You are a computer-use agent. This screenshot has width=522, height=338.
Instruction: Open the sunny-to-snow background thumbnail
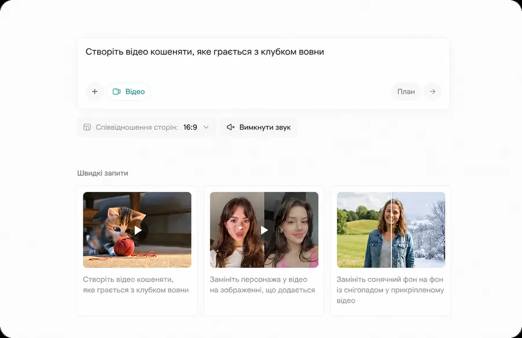tap(391, 230)
